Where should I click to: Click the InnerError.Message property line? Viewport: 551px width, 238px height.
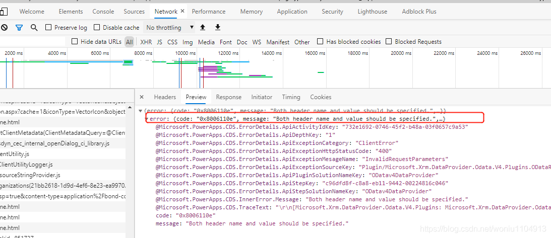[x=312, y=199]
